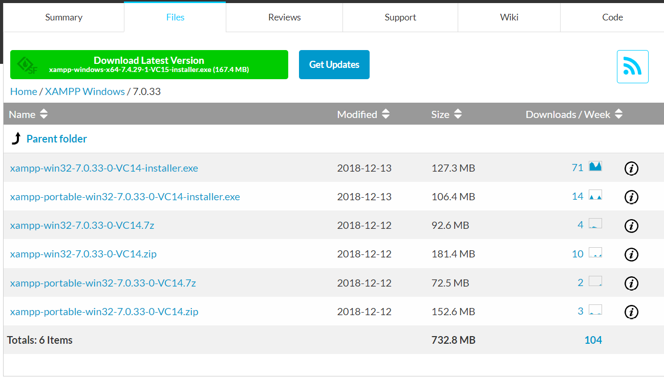Click downloads chart icon for 2-downloads row
The image size is (664, 379).
(x=595, y=281)
